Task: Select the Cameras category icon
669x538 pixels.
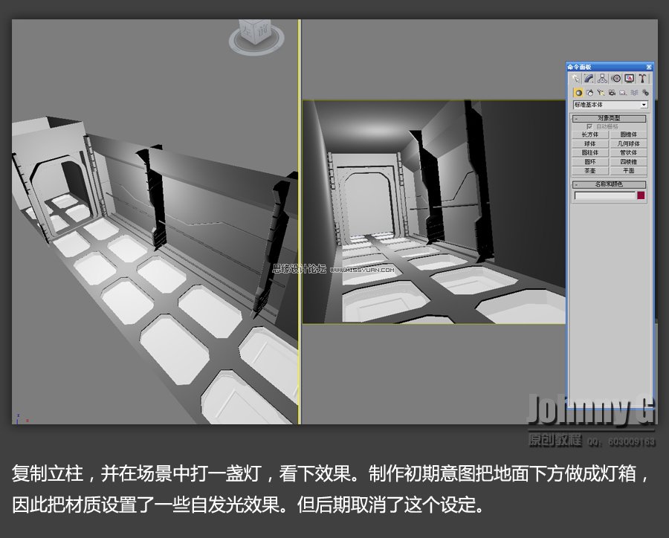Action: (612, 92)
